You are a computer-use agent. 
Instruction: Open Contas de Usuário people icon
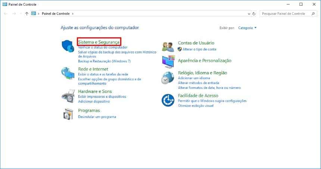pos(168,47)
